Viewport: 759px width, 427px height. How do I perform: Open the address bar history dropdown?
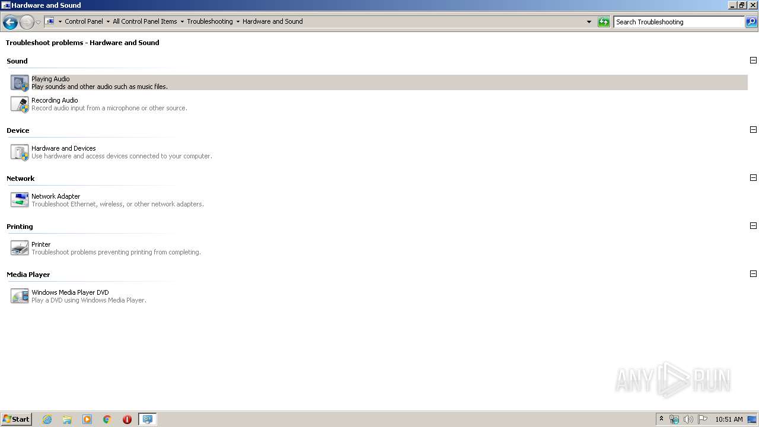(589, 22)
